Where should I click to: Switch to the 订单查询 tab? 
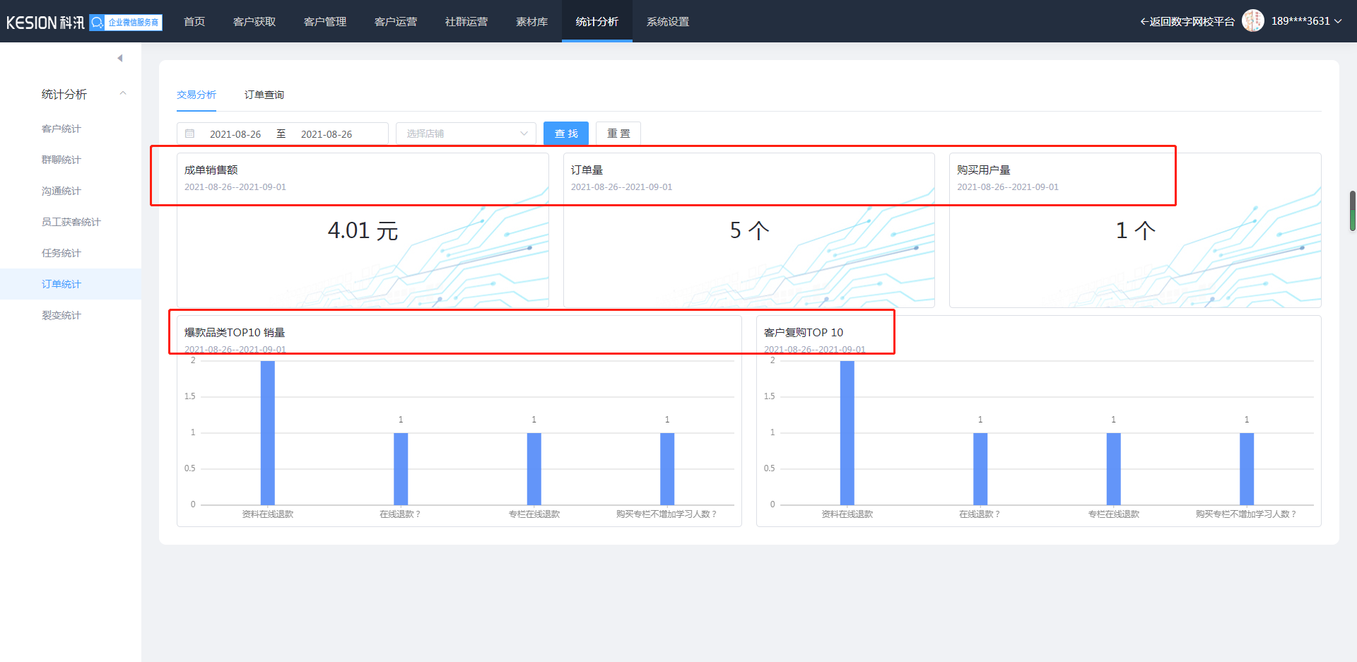(x=264, y=95)
